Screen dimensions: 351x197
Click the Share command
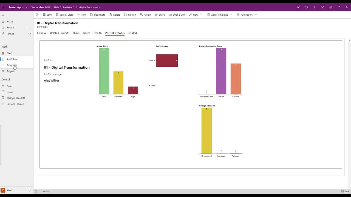[160, 15]
